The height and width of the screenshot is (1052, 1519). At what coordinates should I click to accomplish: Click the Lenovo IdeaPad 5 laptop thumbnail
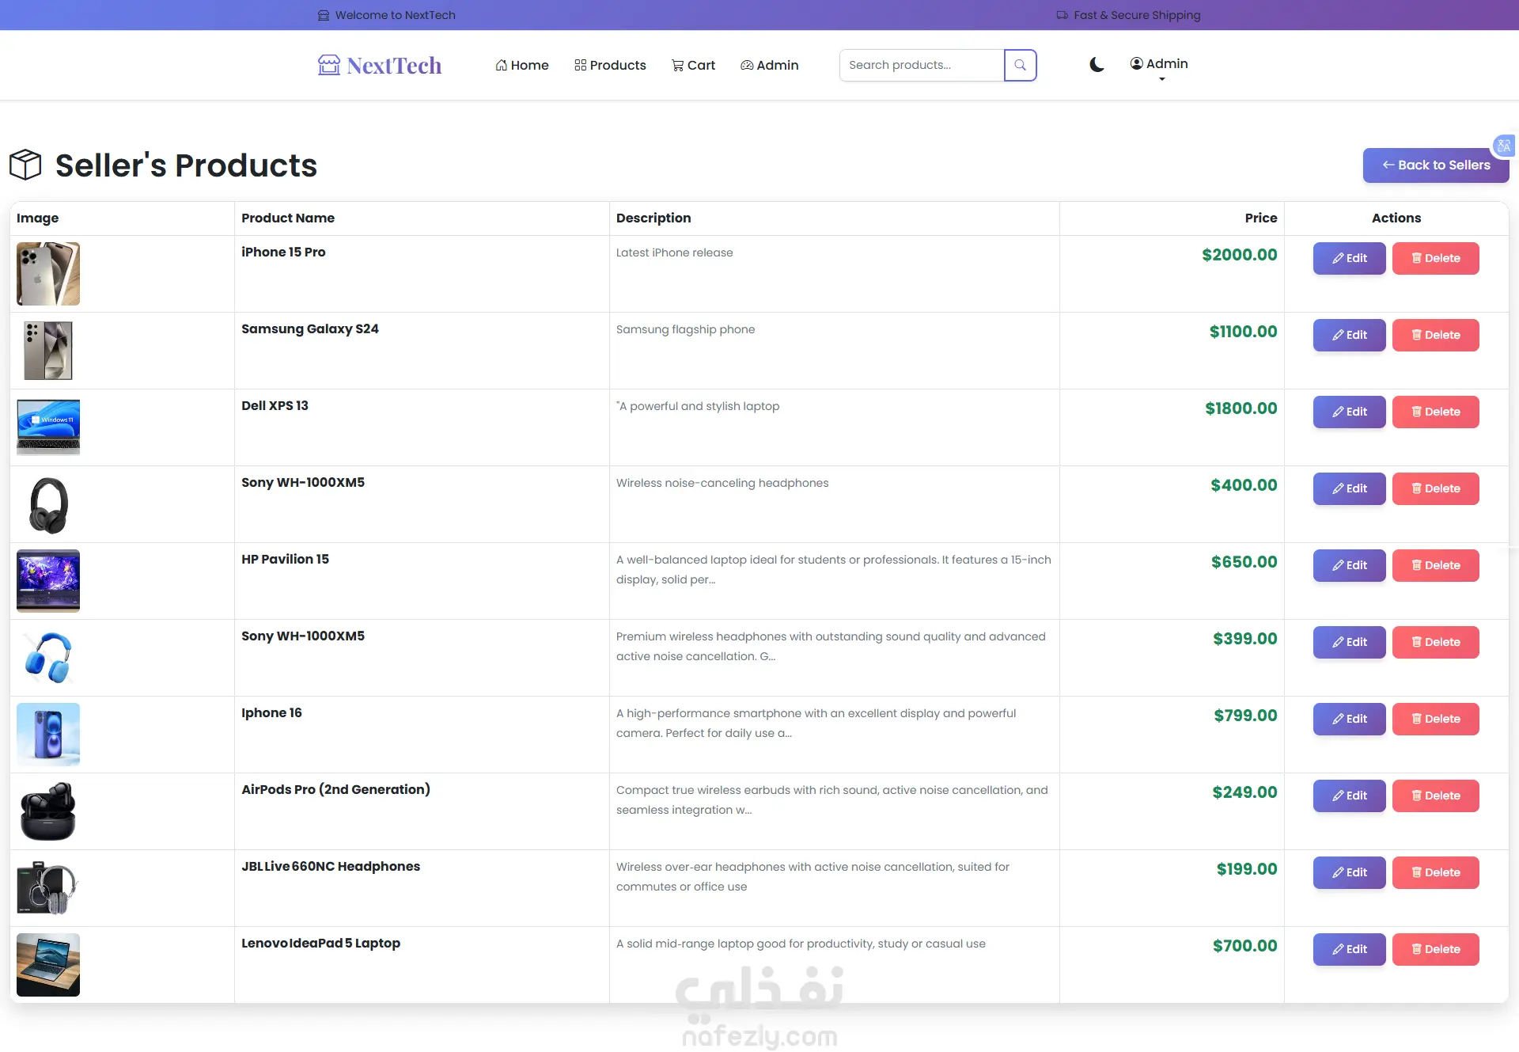pos(48,964)
